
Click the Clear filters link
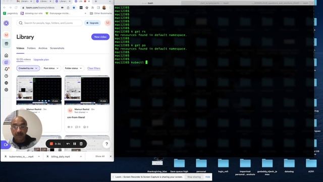(94, 68)
